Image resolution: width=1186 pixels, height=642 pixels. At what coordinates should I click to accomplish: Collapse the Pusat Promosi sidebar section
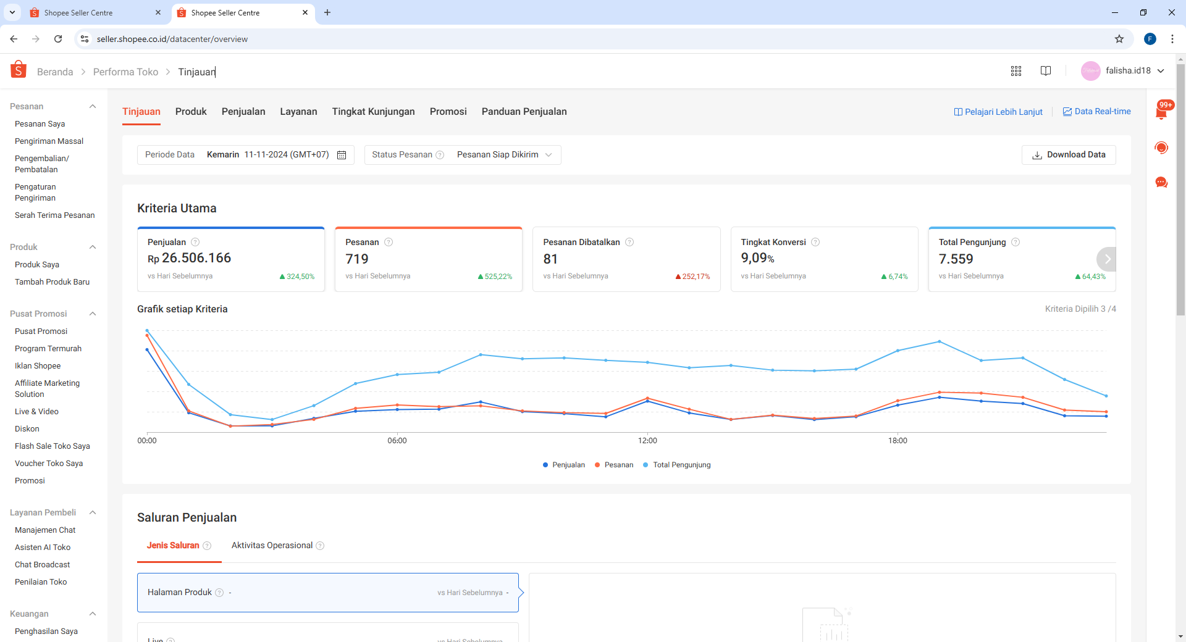[x=93, y=314]
